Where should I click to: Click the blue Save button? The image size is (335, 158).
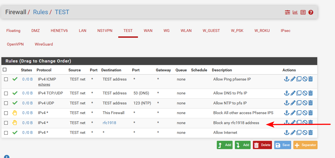pyautogui.click(x=283, y=145)
